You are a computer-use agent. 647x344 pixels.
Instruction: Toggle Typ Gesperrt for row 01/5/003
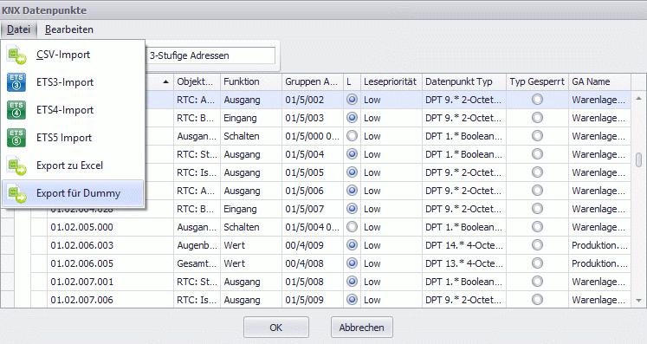tap(537, 118)
